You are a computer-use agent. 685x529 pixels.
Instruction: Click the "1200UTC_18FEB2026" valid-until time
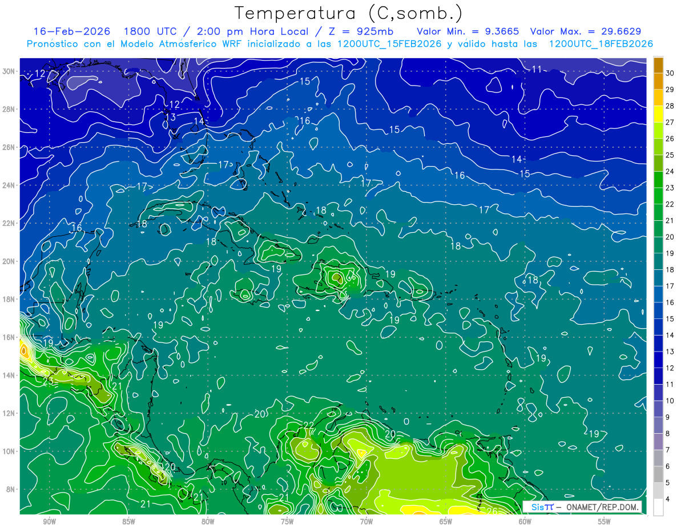[601, 44]
